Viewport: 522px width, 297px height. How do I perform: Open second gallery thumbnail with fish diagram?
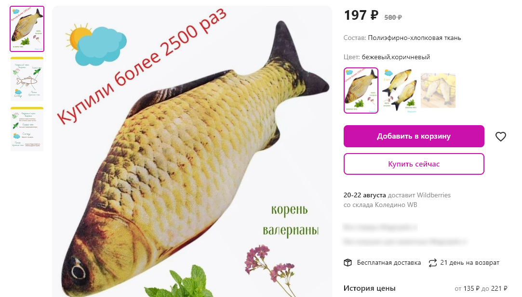[27, 79]
